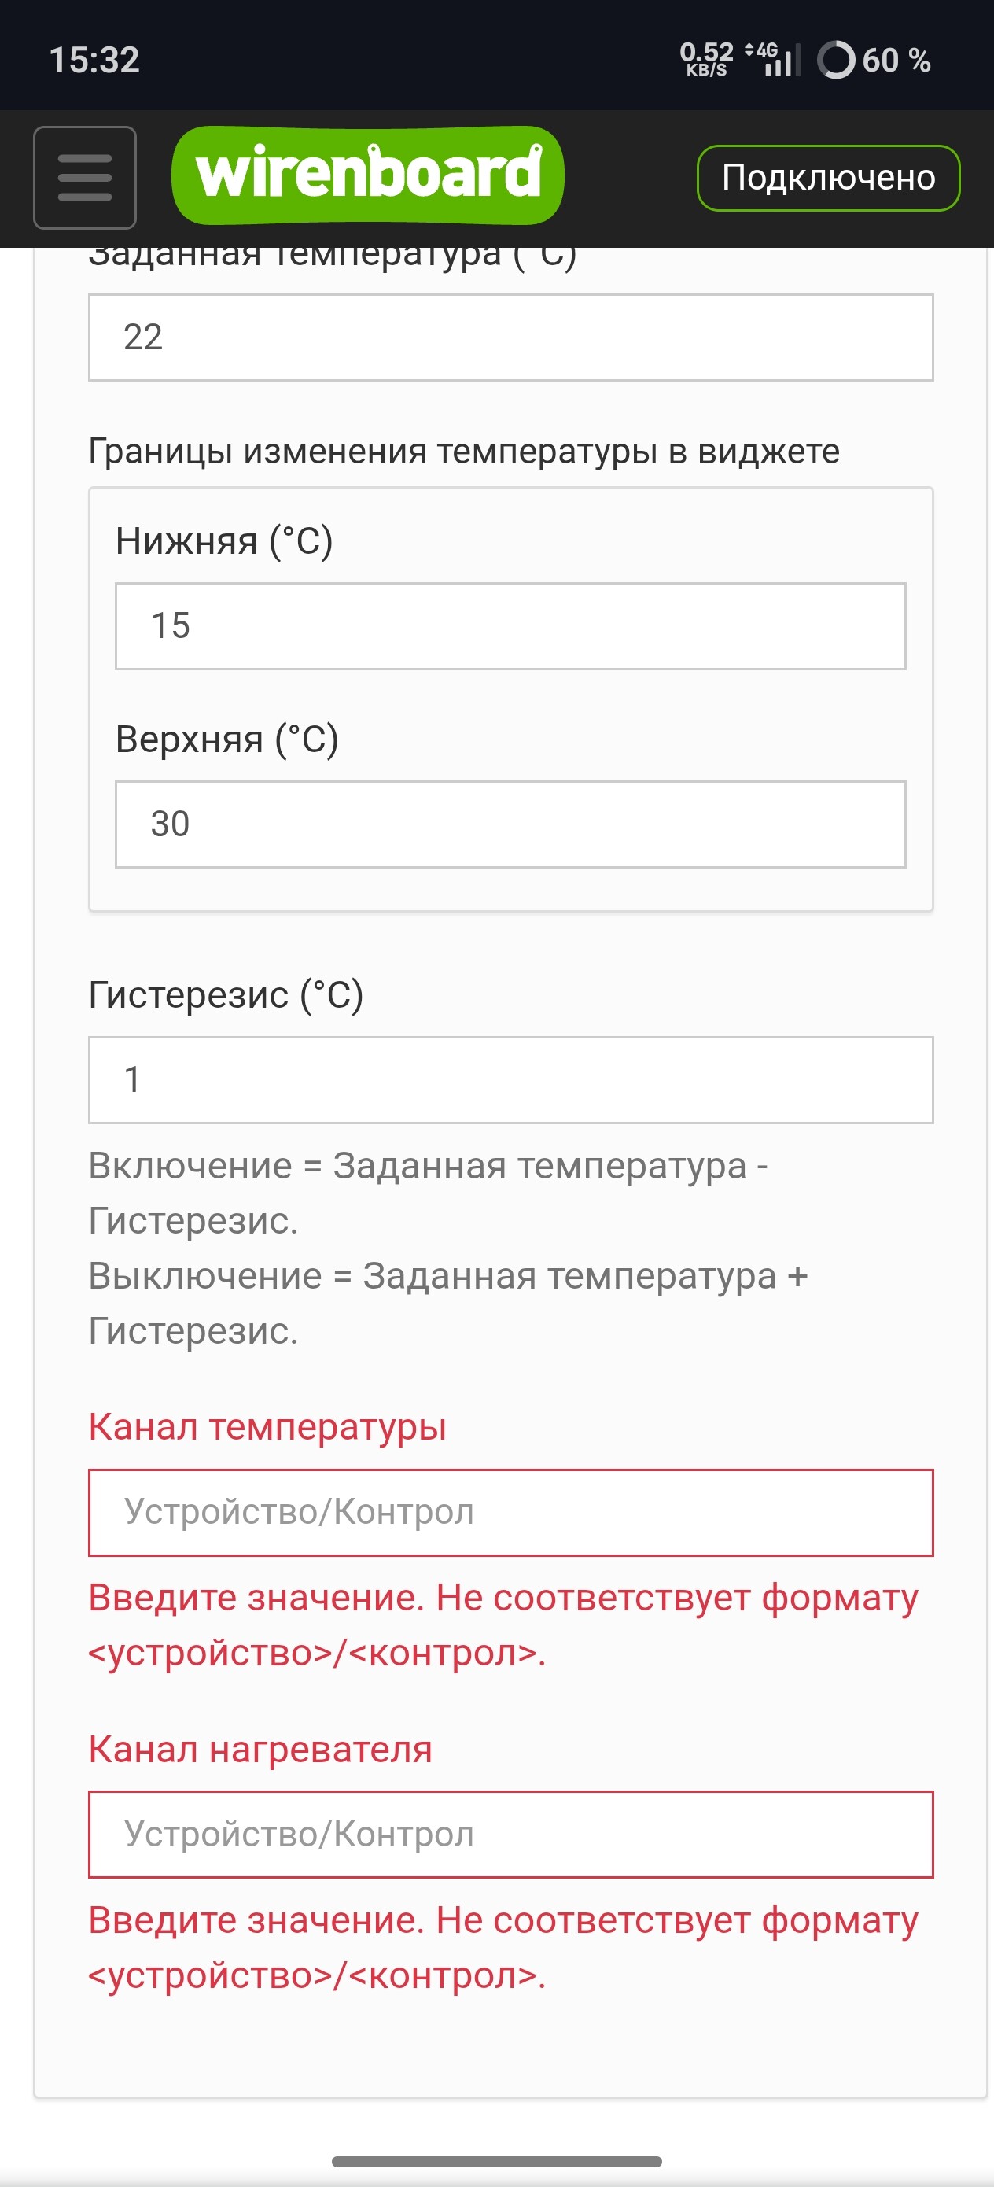Tap the Подключено connection status button

[829, 178]
